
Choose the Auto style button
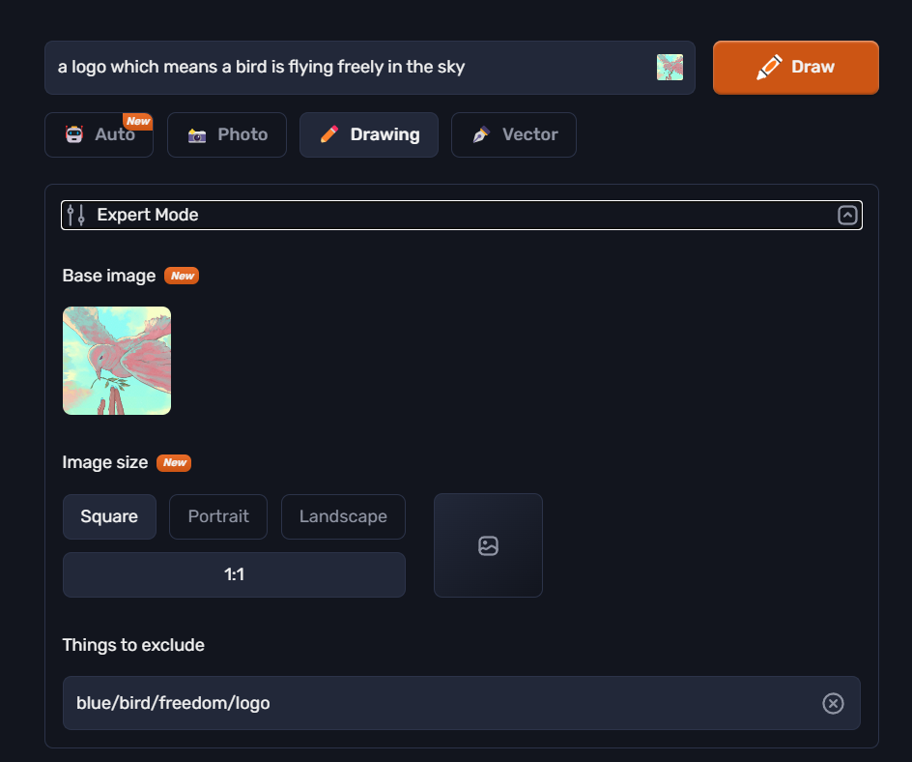[x=99, y=135]
